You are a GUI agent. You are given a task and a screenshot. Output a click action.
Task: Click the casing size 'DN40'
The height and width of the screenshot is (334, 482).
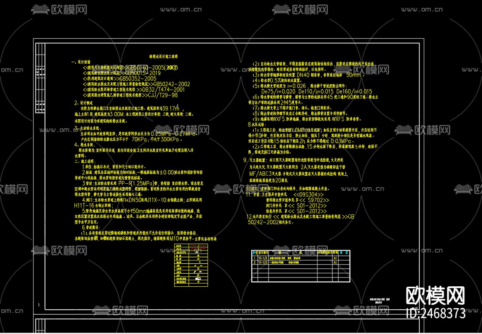pos(303,74)
